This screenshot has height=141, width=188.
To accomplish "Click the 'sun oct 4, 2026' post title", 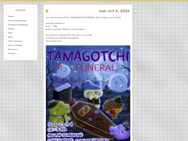I will [x=114, y=11].
